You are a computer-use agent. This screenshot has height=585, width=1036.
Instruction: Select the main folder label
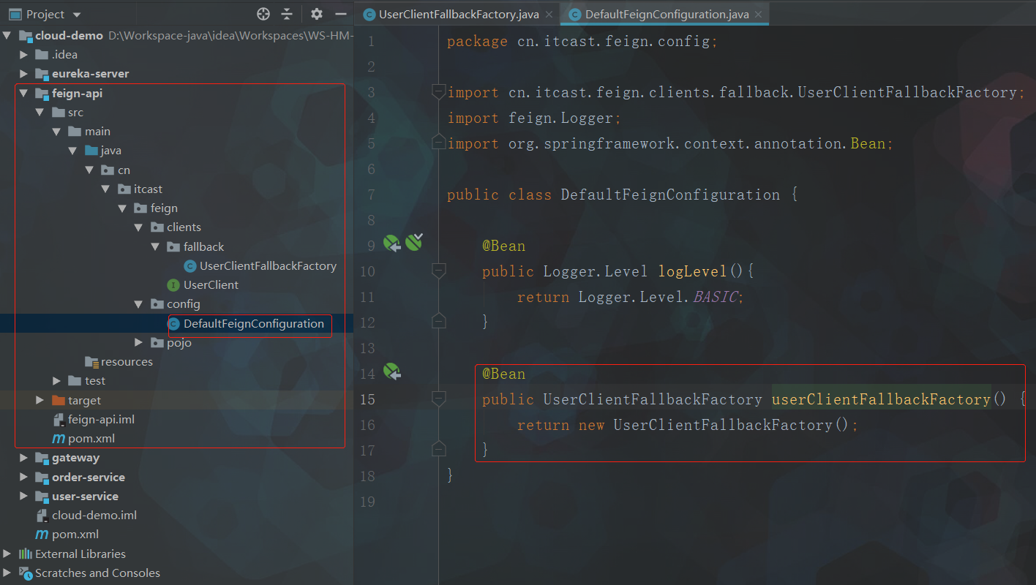click(x=97, y=132)
